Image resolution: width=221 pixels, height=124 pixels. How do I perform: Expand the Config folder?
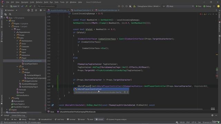click(9, 98)
